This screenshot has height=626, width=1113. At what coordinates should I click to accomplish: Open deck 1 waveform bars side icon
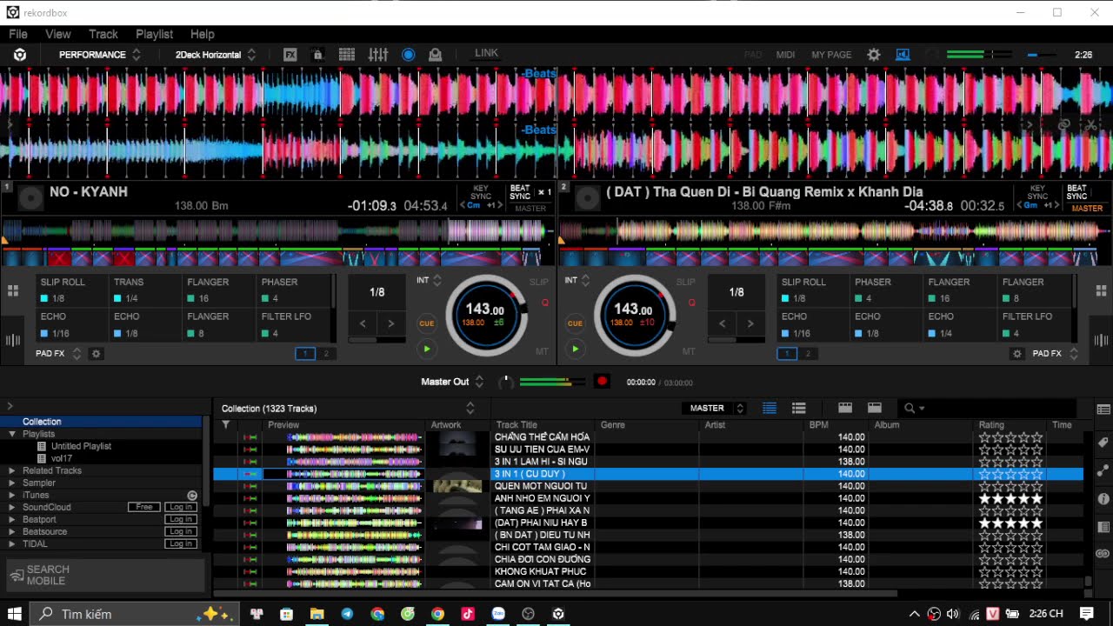[13, 340]
